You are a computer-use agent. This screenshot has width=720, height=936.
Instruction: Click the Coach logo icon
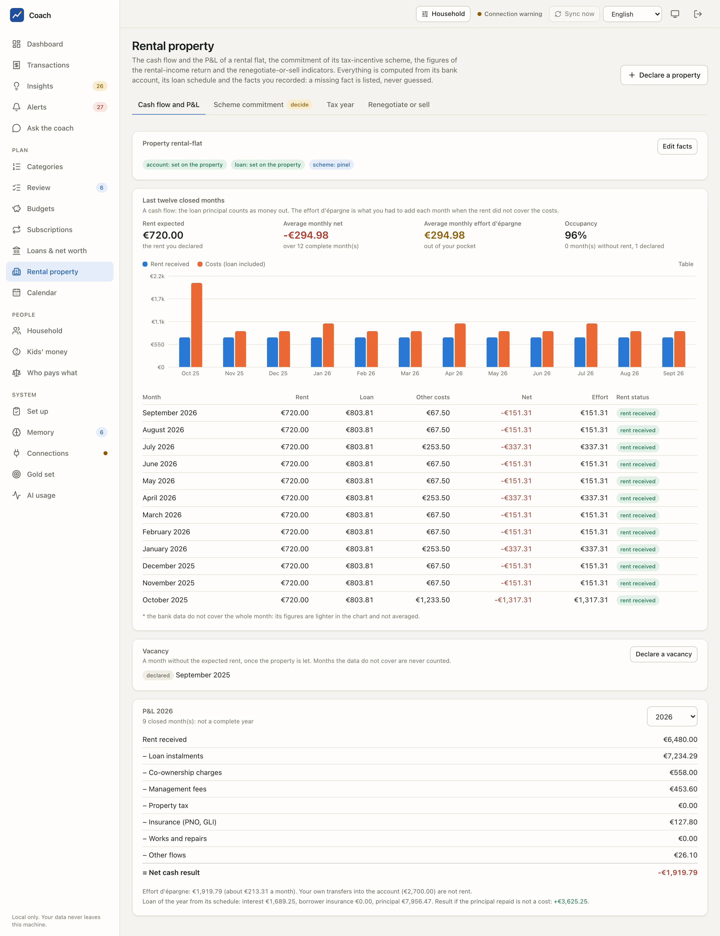click(17, 15)
